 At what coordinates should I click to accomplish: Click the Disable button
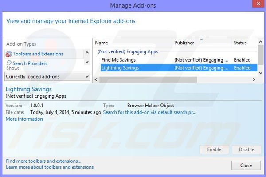[x=246, y=149]
